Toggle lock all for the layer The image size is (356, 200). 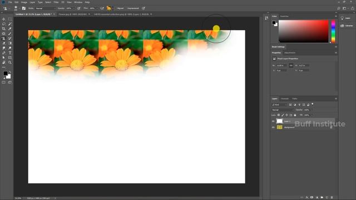295,115
